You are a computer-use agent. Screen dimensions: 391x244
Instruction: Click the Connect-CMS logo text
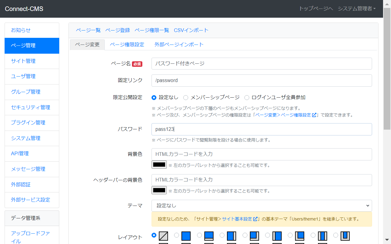click(x=24, y=9)
